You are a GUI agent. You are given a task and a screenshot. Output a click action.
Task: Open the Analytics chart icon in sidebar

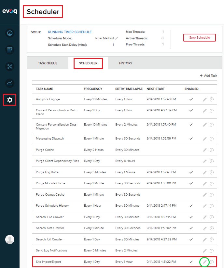10,83
